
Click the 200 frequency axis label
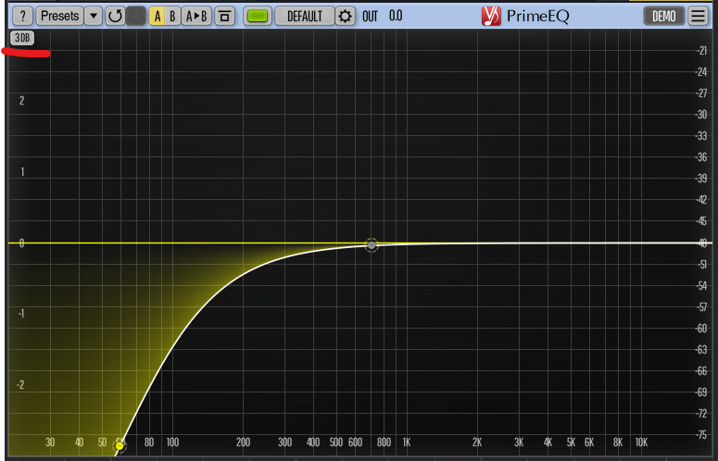pyautogui.click(x=243, y=442)
